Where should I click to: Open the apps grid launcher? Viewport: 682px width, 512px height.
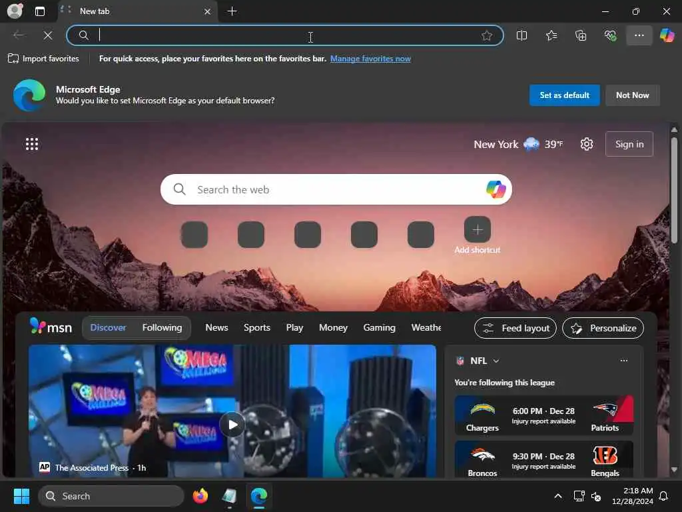tap(32, 144)
